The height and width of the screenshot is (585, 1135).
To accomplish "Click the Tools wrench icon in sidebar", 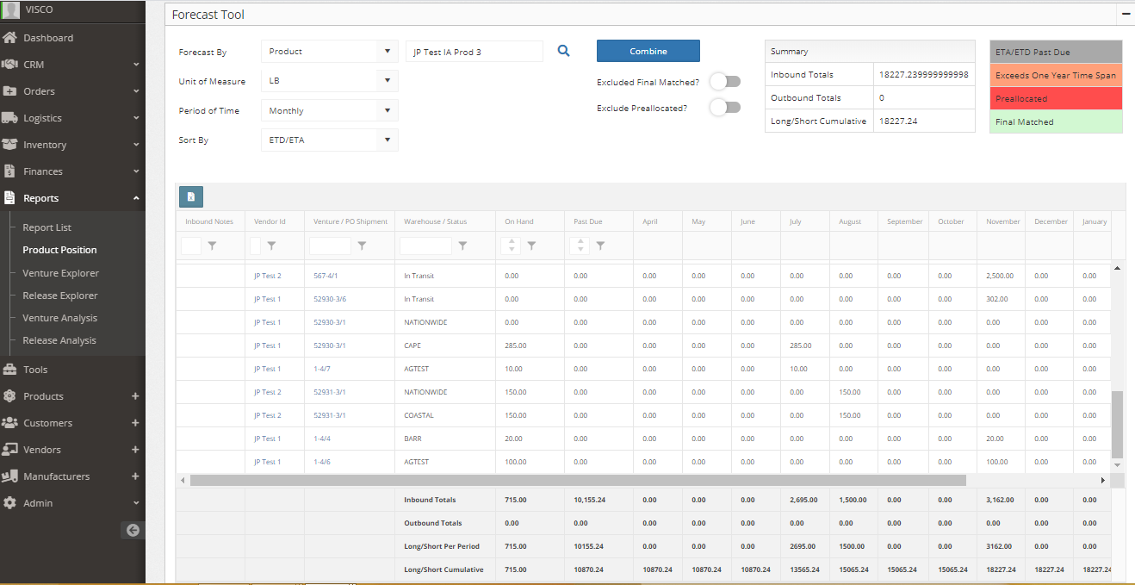I will click(x=12, y=369).
